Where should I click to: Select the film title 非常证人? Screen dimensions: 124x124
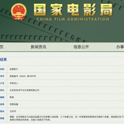point(14,83)
